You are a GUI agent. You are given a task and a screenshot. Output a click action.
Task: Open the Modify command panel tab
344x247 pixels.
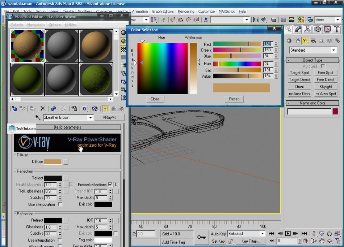coord(298,29)
